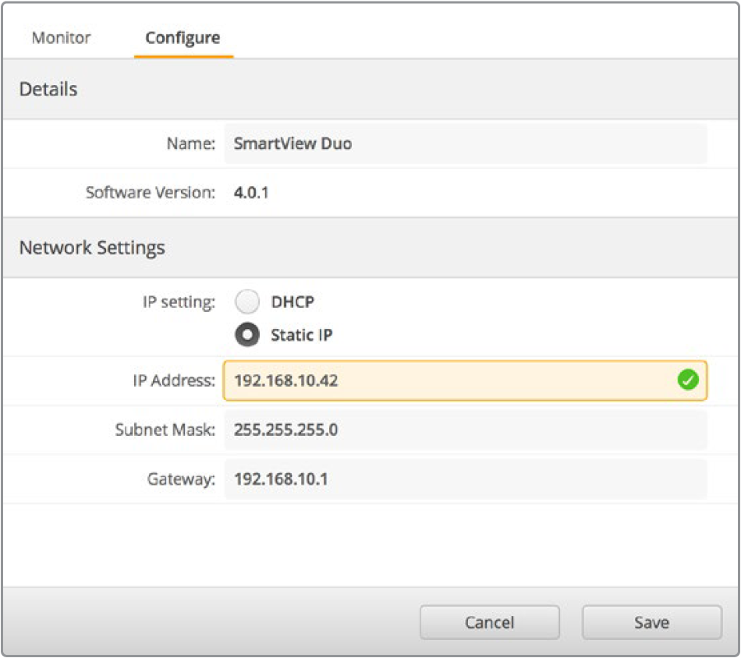Switch to the Monitor tab
The width and height of the screenshot is (741, 658).
pyautogui.click(x=61, y=37)
